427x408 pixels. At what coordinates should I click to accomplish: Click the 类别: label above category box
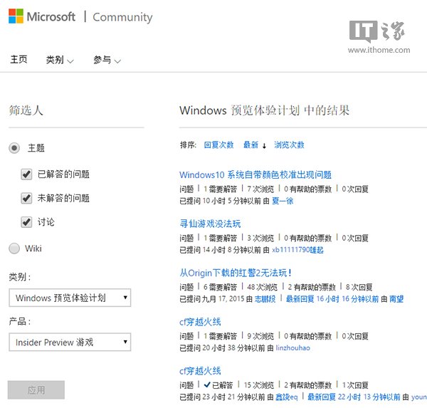pos(20,277)
